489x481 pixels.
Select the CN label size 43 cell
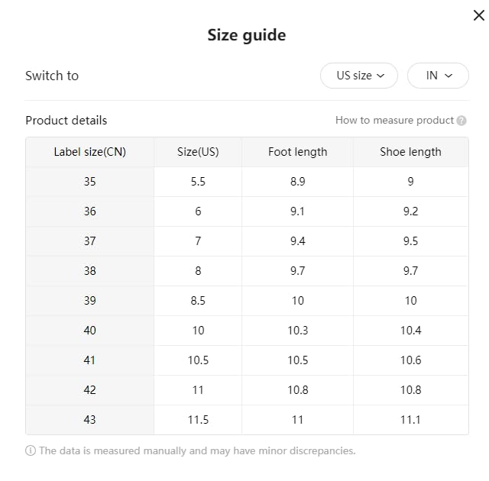click(x=90, y=420)
